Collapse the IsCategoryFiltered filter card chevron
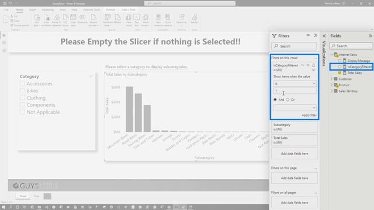This screenshot has width=374, height=210. point(303,65)
